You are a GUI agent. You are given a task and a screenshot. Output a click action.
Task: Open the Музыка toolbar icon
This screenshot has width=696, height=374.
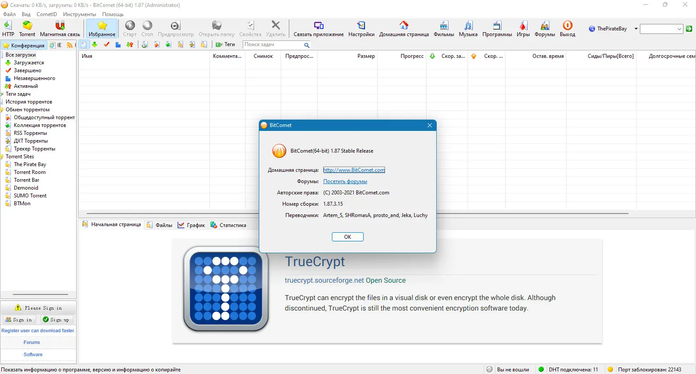(x=468, y=29)
